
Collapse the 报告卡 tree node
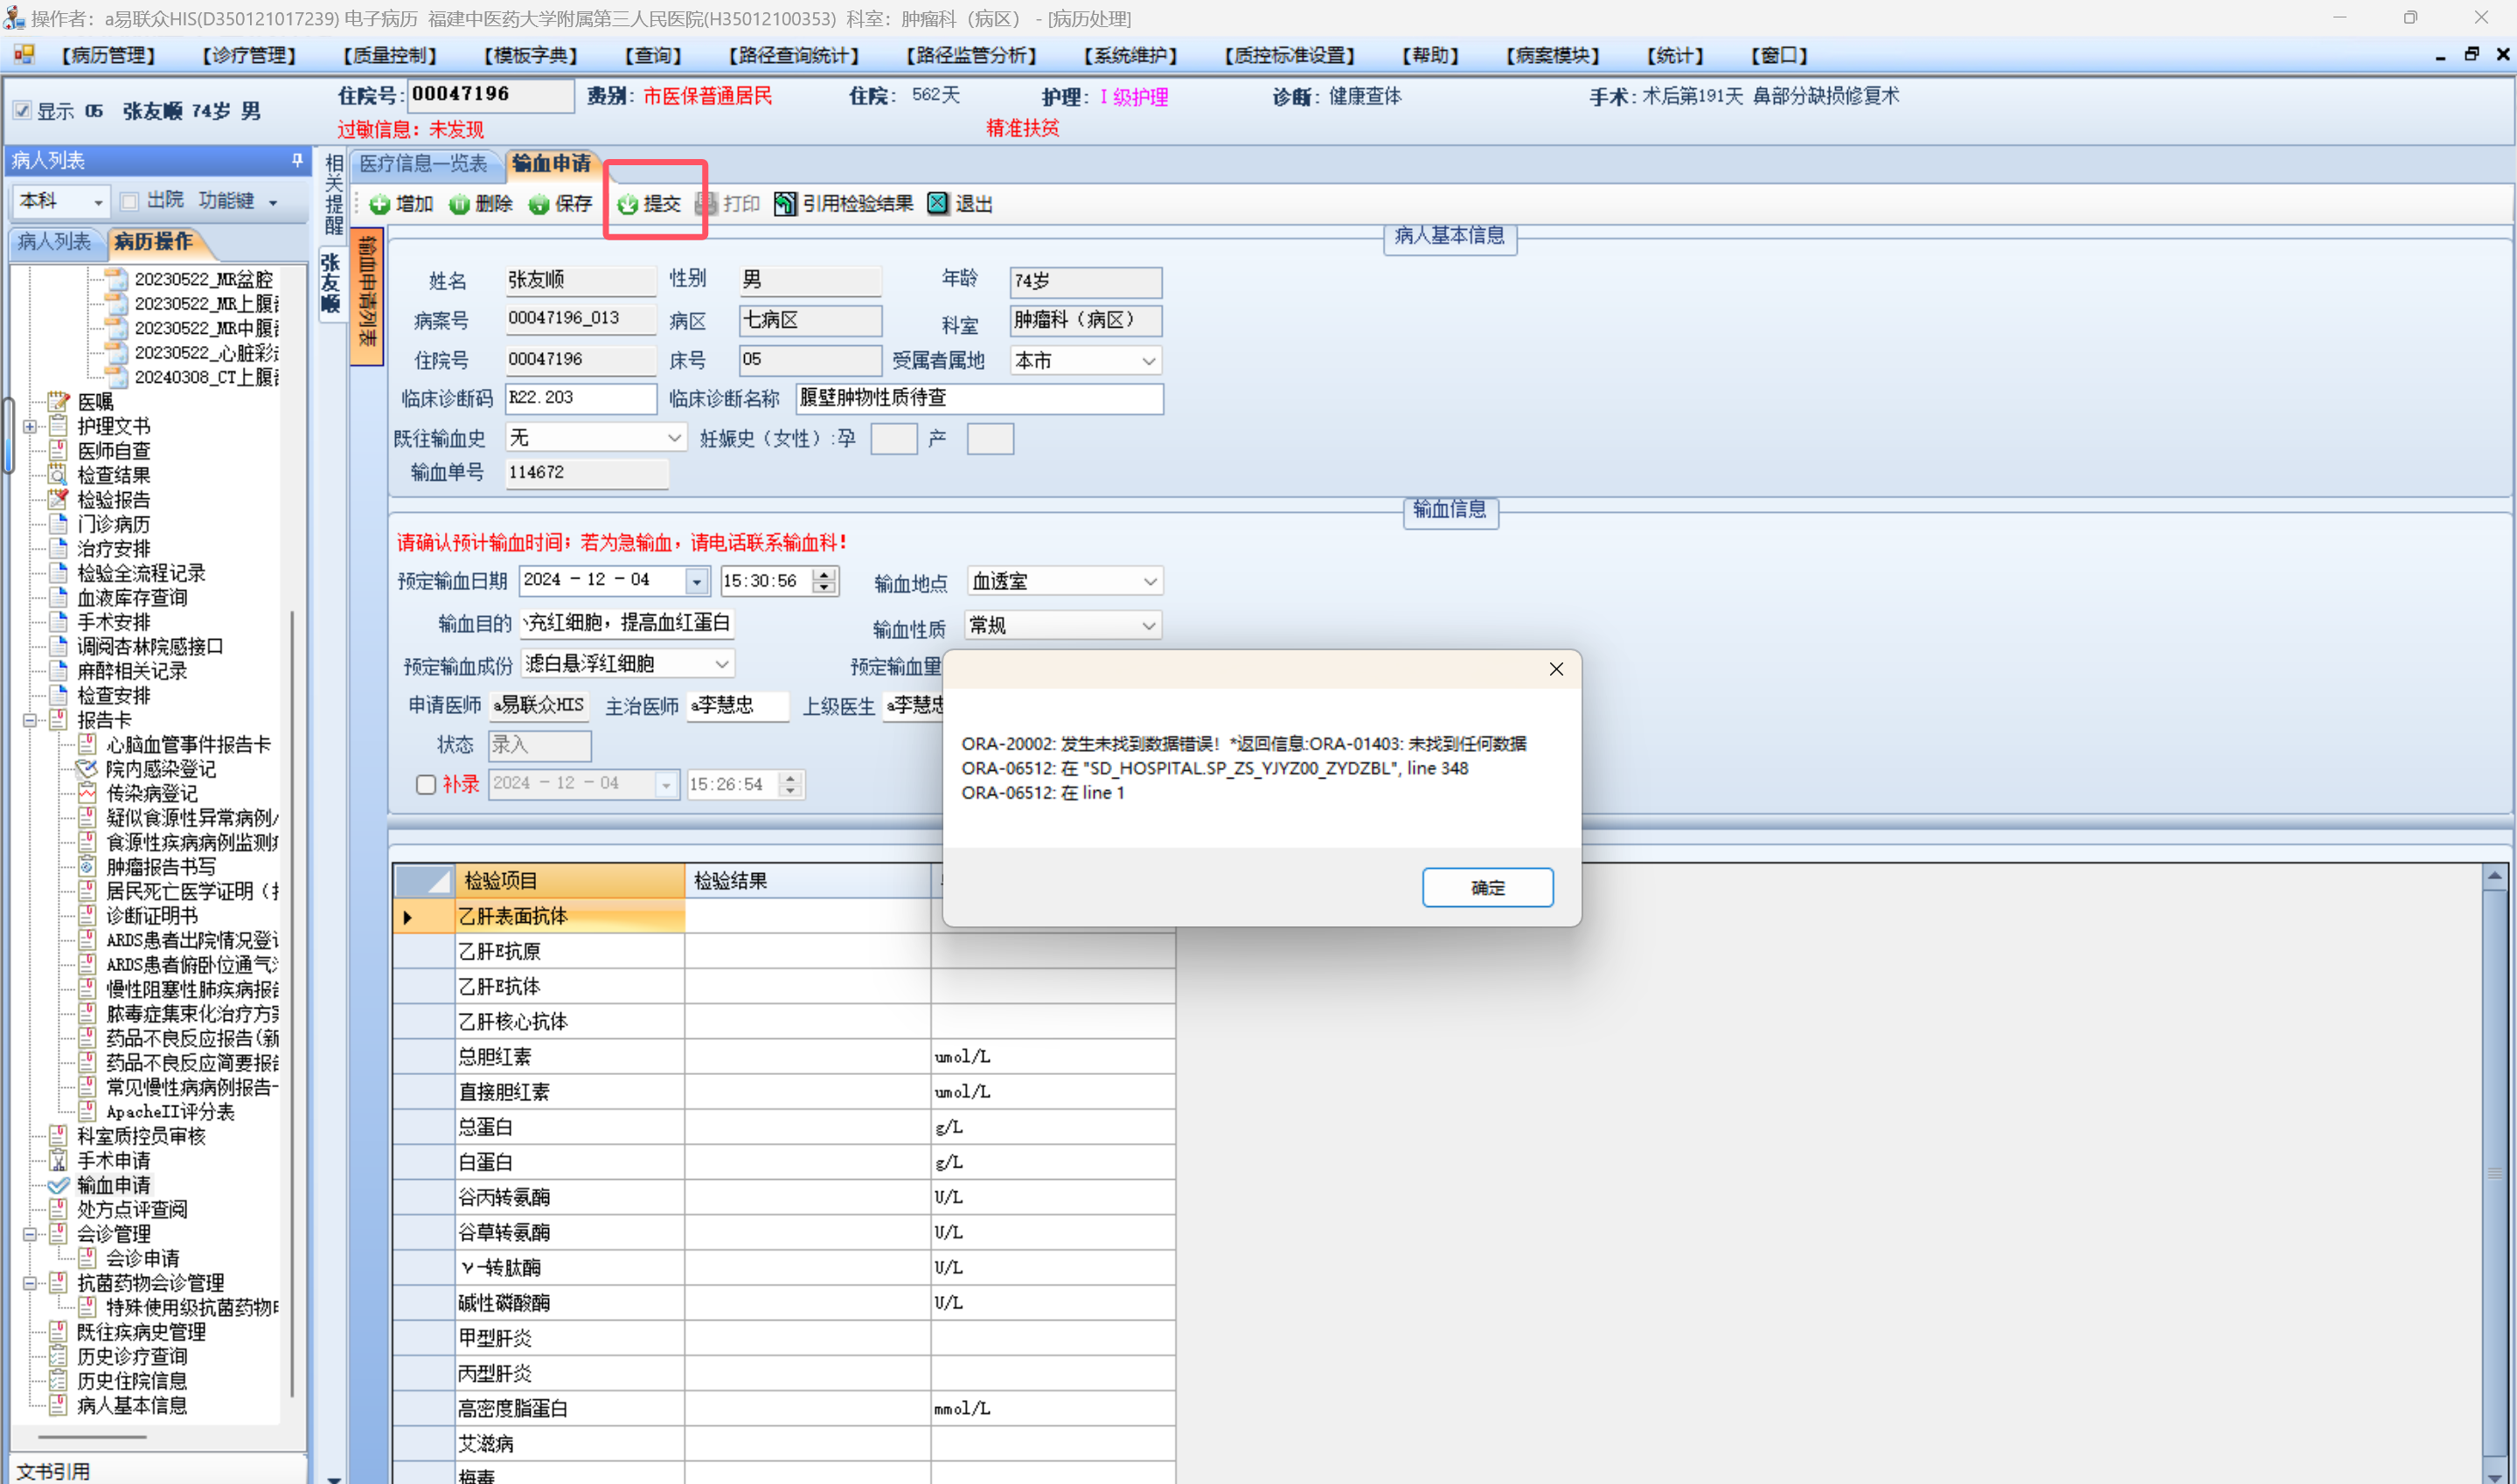point(30,720)
